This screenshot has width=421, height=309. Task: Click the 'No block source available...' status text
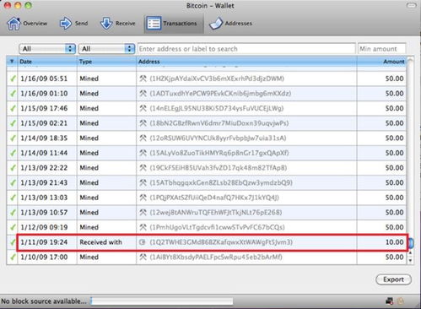pos(44,301)
